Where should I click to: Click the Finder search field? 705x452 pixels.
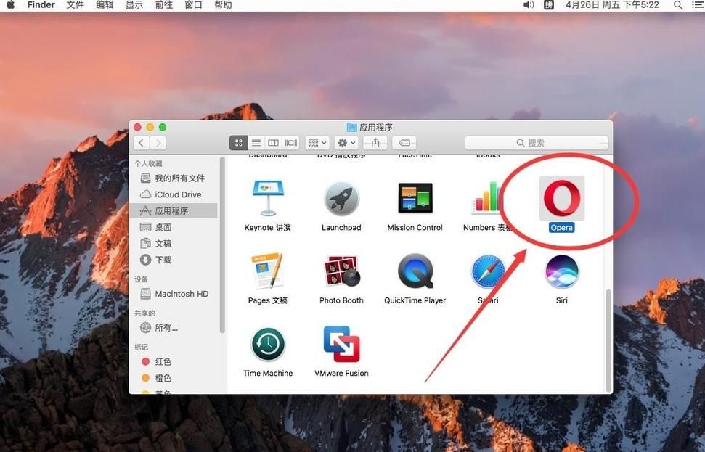coord(537,143)
